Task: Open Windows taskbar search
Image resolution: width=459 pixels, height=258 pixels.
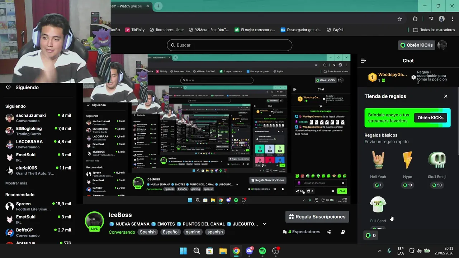Action: pos(197,251)
